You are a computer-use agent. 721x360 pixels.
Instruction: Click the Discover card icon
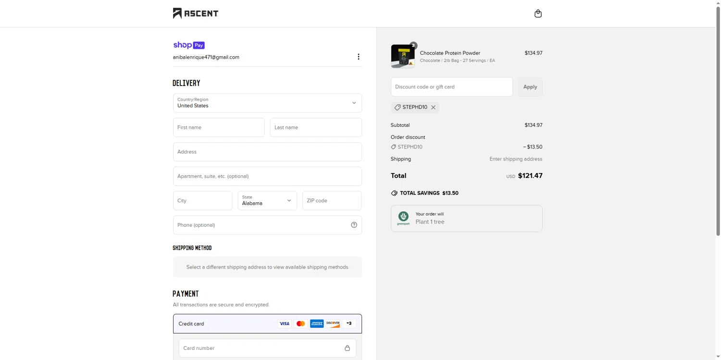pyautogui.click(x=333, y=323)
